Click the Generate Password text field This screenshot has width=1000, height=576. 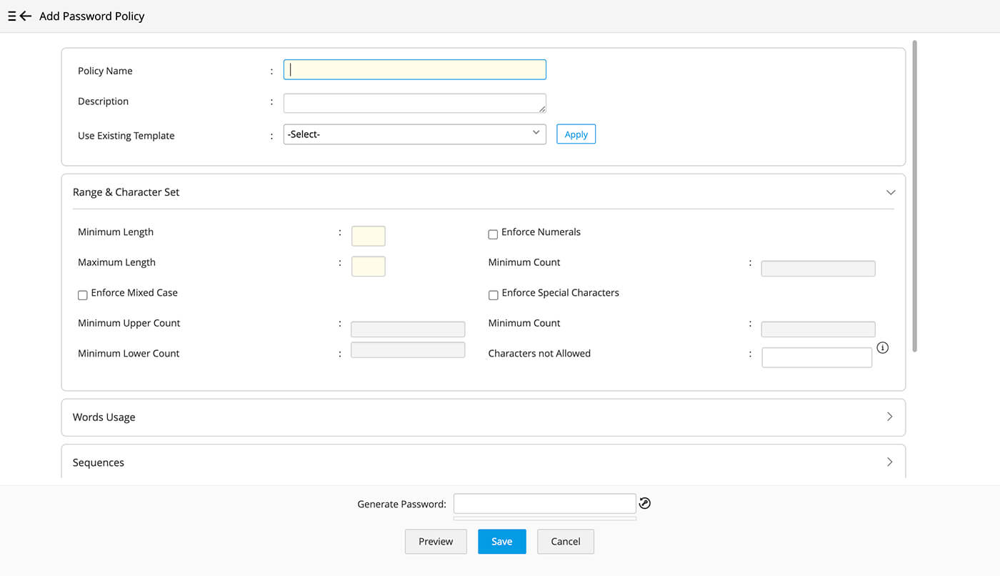click(544, 503)
